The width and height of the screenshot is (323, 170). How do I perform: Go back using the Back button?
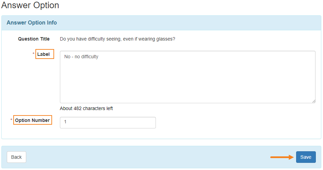(x=16, y=157)
